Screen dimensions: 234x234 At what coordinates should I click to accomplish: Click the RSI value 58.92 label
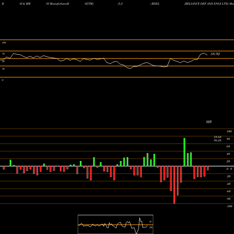(215, 54)
